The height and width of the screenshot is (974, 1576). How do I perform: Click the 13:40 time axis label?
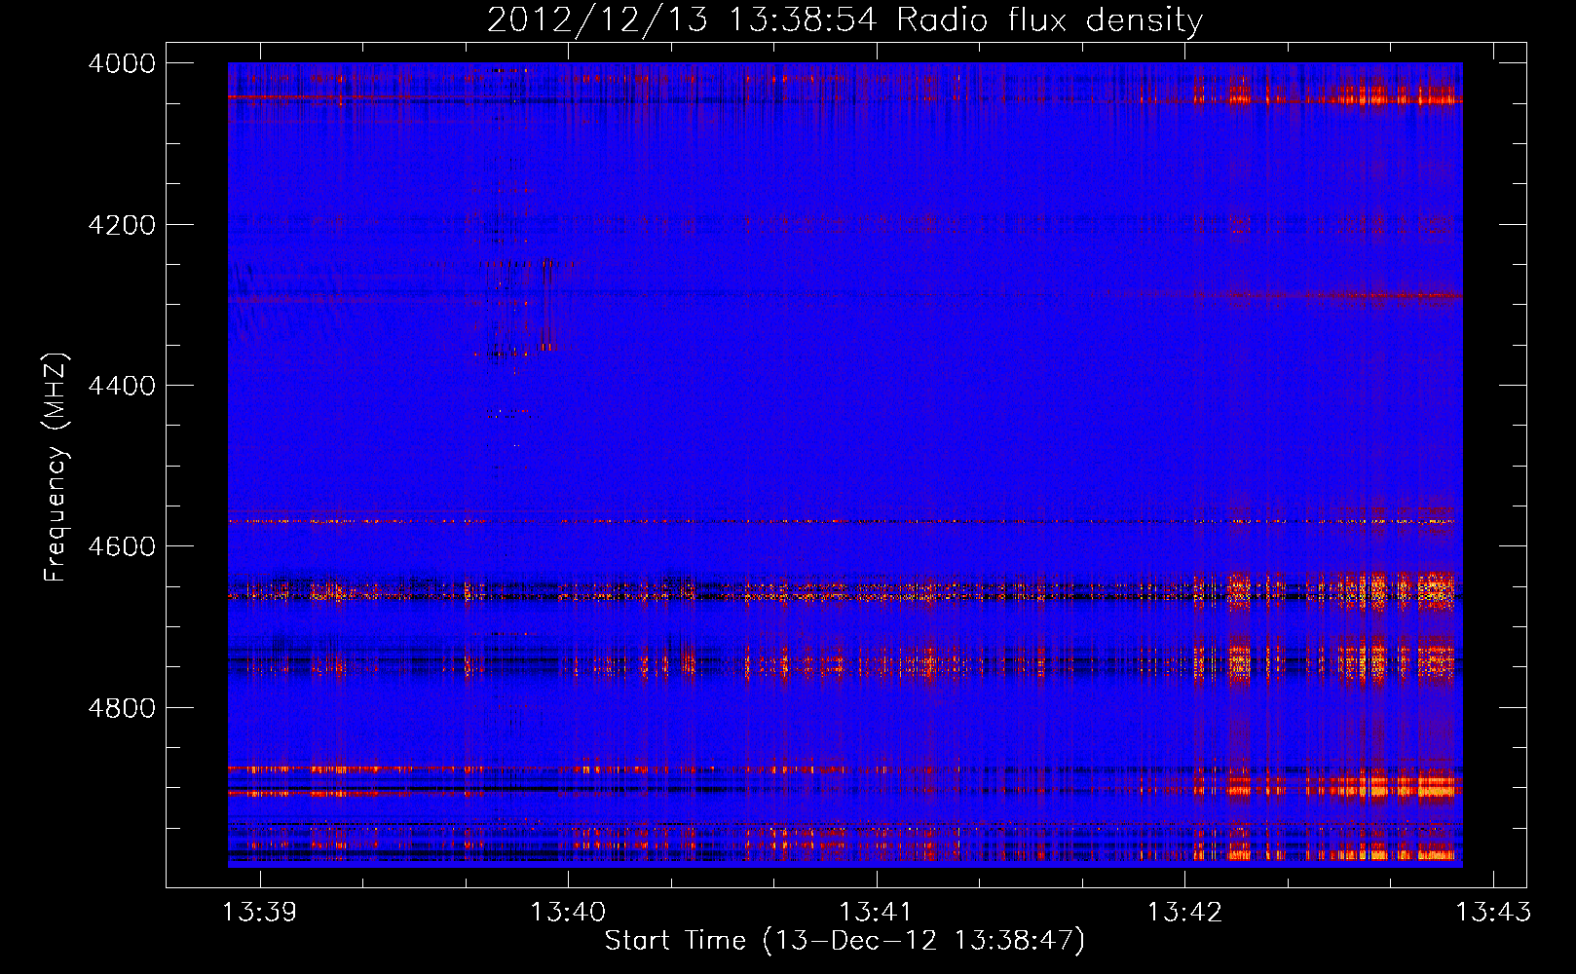568,913
